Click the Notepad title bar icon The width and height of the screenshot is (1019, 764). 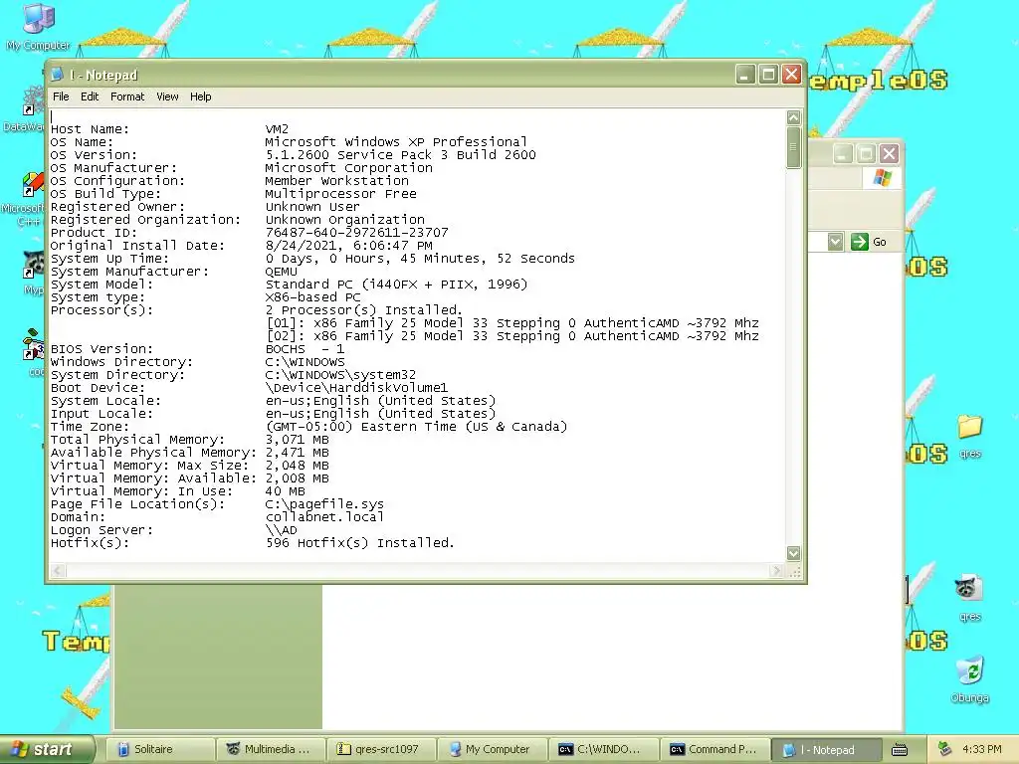click(x=57, y=75)
